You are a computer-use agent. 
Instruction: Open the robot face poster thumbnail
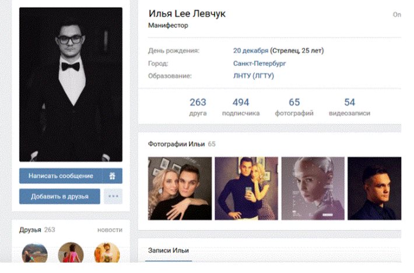[x=313, y=189]
